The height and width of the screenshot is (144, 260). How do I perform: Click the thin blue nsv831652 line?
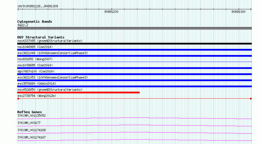tap(134, 62)
